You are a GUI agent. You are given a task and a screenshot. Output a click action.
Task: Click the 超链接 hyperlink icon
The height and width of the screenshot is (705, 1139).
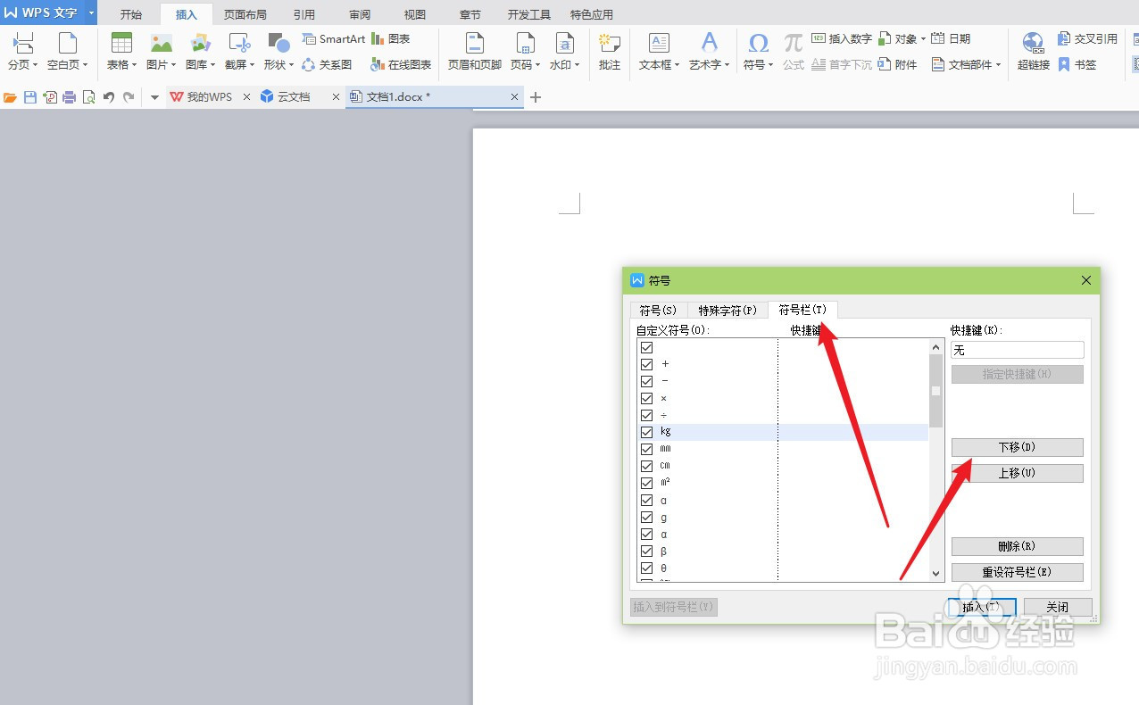coord(1034,43)
